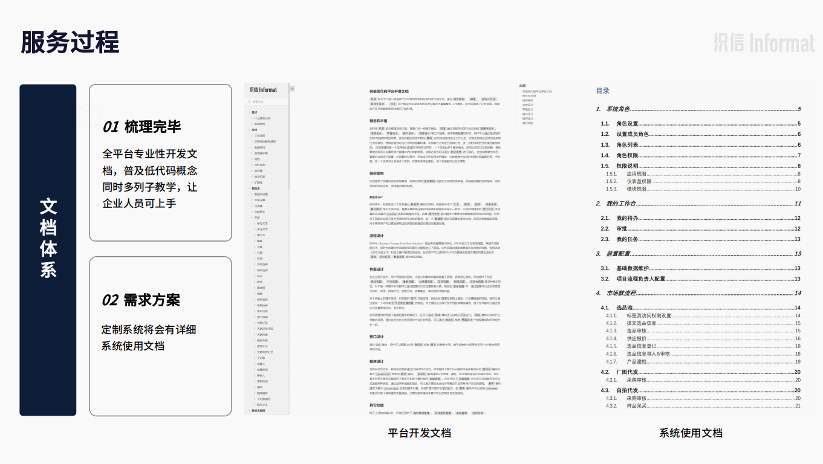The width and height of the screenshot is (823, 464).
Task: Jump to 界面设计 in the 大纲 outline
Action: tap(527, 109)
